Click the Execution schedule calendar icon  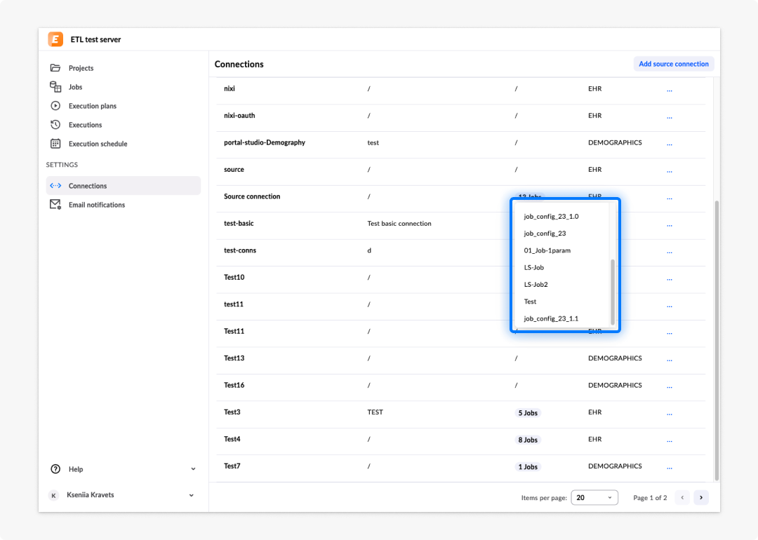pos(55,144)
